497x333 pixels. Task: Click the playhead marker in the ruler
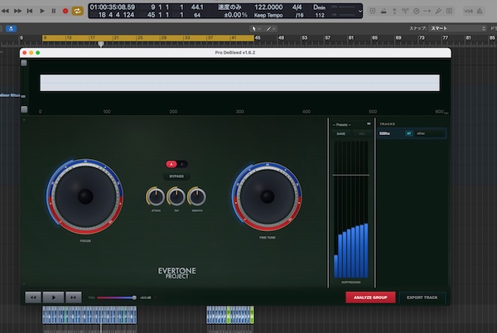[x=101, y=44]
